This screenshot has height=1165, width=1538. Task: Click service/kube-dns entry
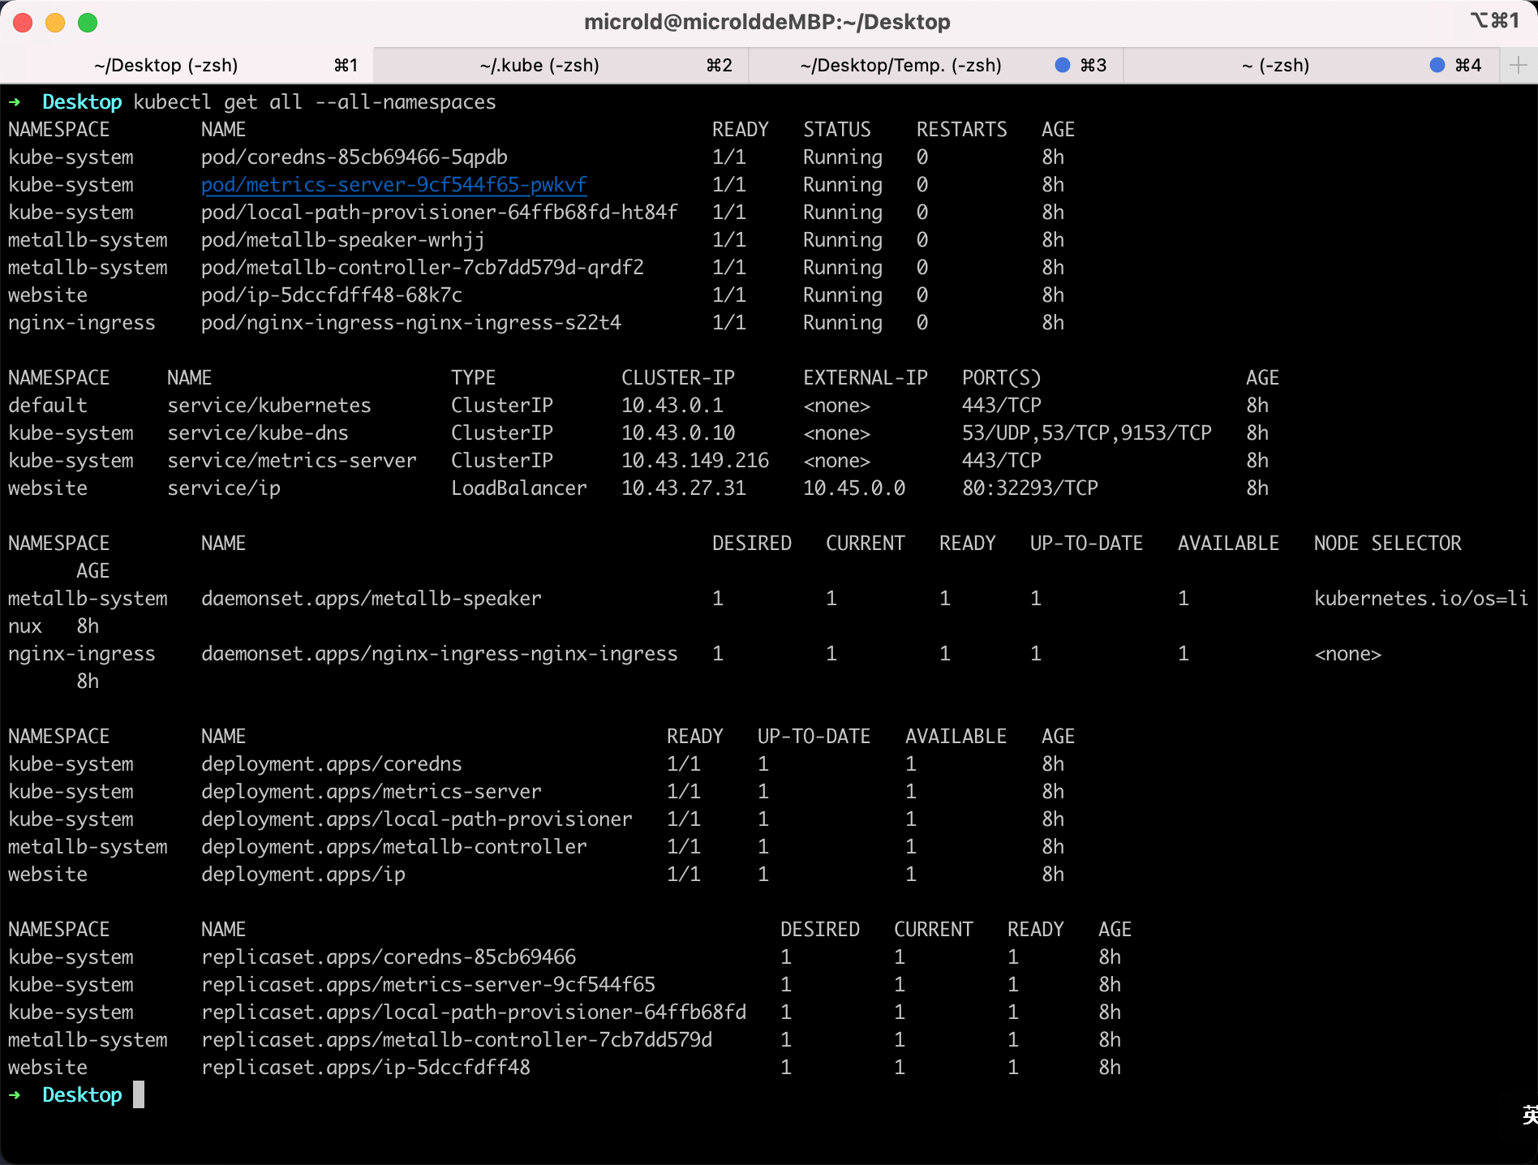coord(258,433)
